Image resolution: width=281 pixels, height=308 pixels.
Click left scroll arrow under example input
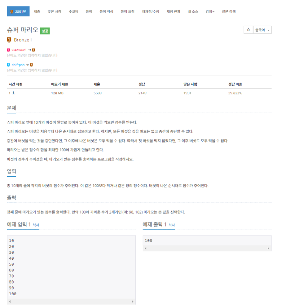point(10,302)
